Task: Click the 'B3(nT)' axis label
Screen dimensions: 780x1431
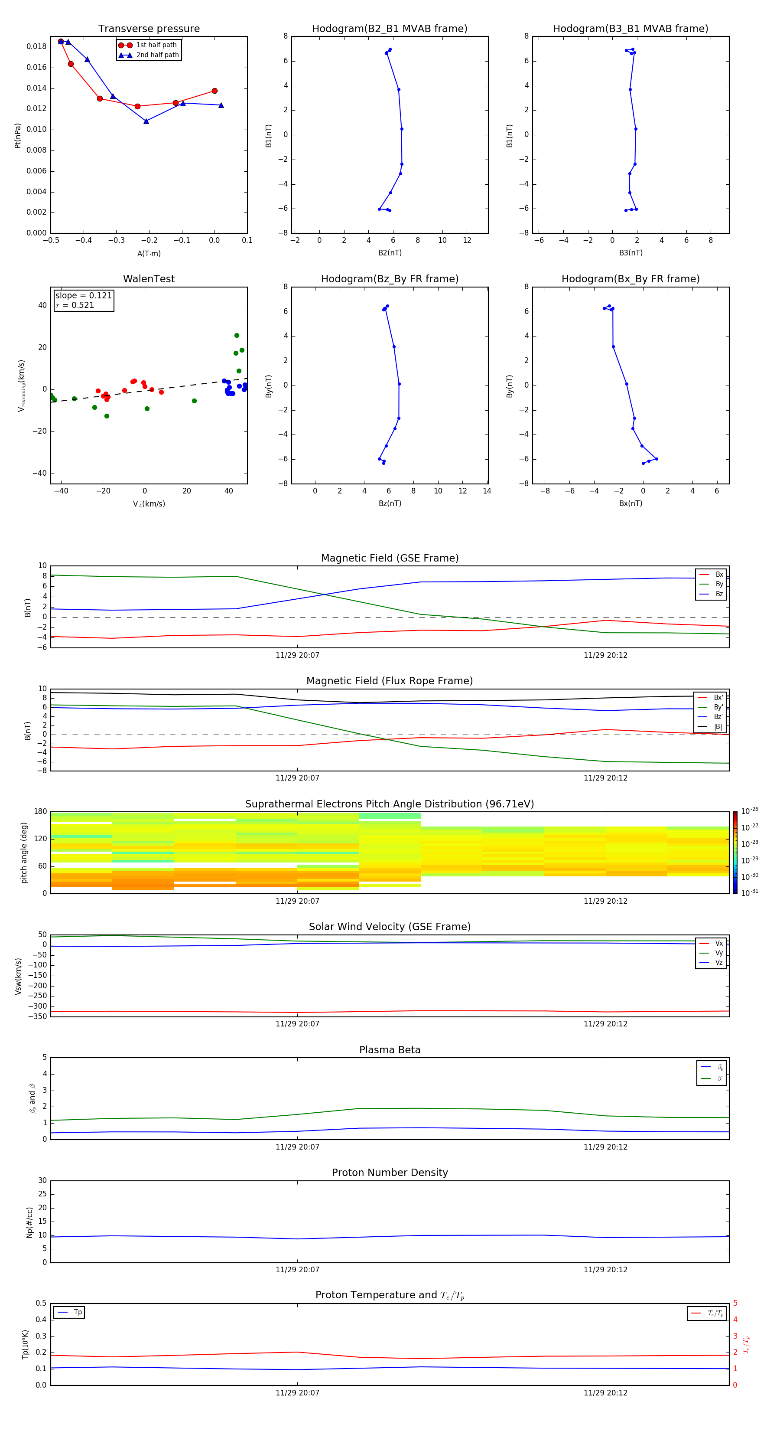Action: 630,253
